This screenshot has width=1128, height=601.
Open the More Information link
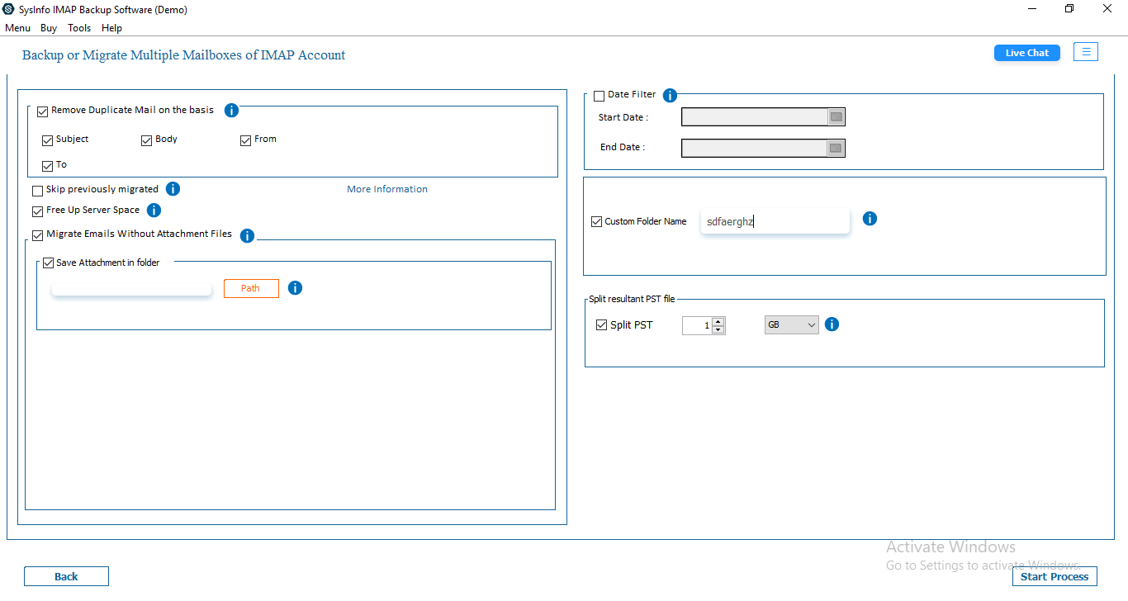[387, 189]
